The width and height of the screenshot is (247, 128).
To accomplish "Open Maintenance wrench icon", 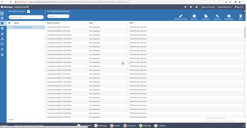I will click(x=217, y=17).
